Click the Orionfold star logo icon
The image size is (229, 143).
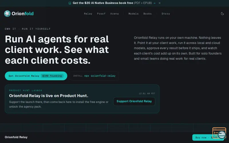[7, 13]
